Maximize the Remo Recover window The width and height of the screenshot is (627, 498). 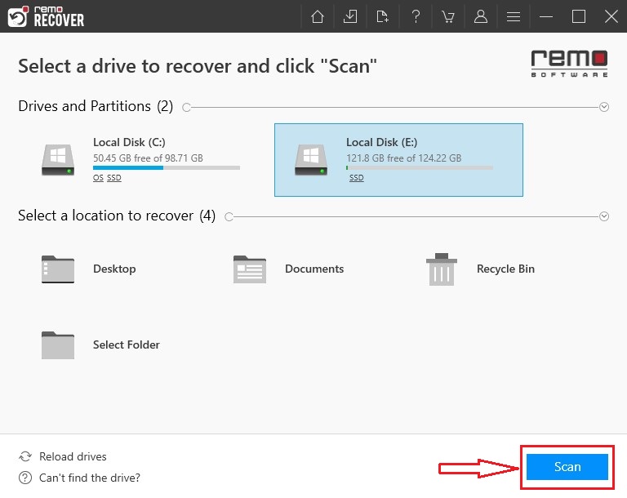tap(579, 16)
